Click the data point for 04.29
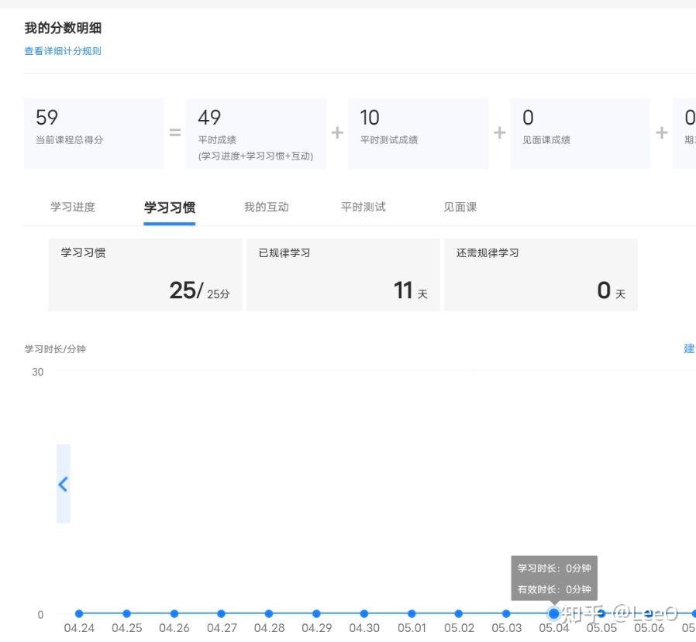This screenshot has width=696, height=642. pyautogui.click(x=316, y=613)
